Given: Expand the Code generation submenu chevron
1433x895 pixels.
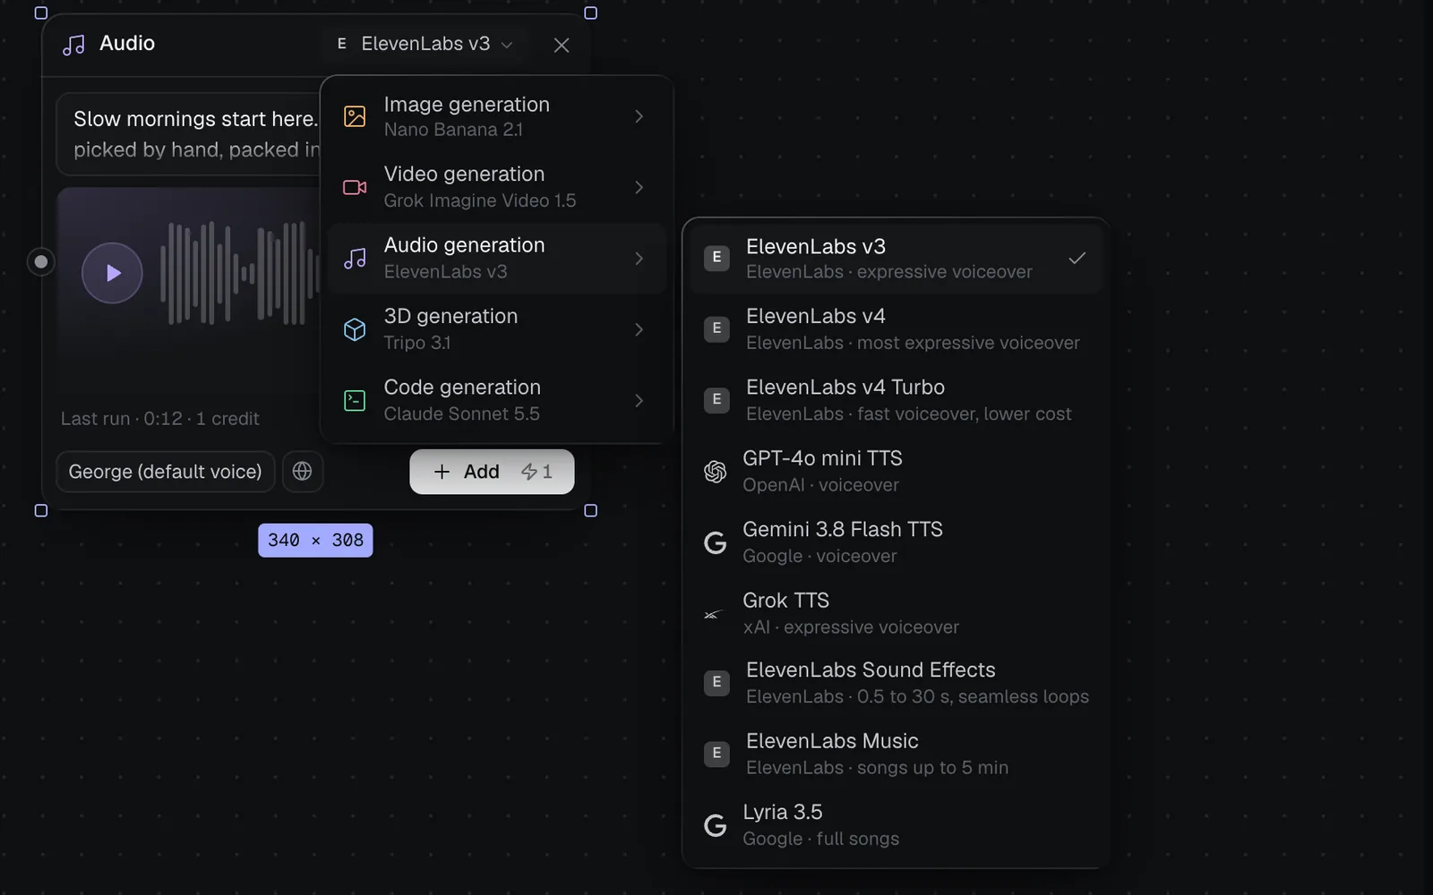Looking at the screenshot, I should click(639, 400).
